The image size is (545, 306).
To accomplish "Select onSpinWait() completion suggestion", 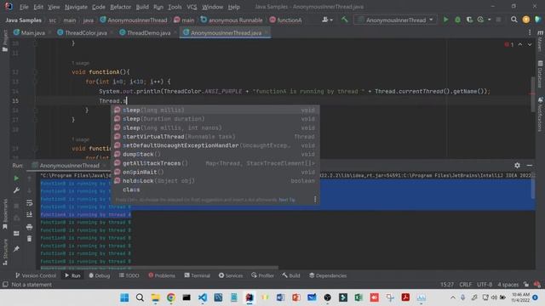I will [215, 172].
